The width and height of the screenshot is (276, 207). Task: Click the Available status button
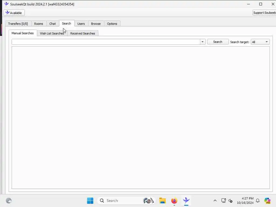(x=14, y=13)
